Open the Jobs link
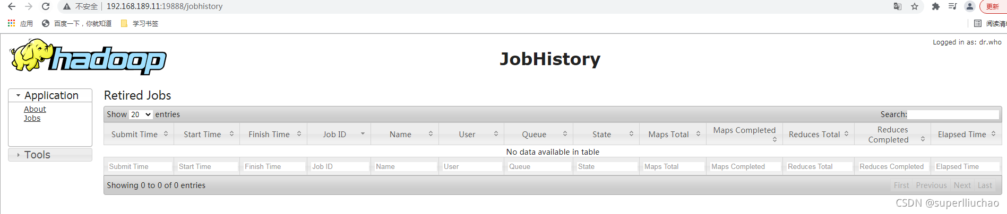The width and height of the screenshot is (1007, 214). click(32, 118)
